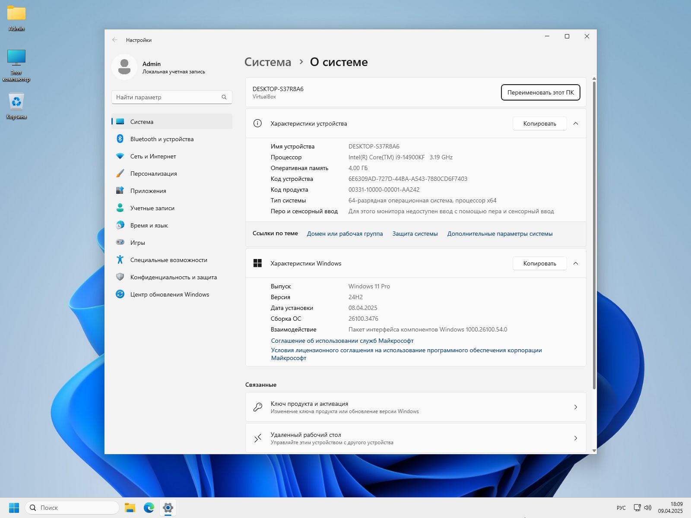Click the search magnifier in Найти параметр
The height and width of the screenshot is (518, 691).
pyautogui.click(x=224, y=97)
